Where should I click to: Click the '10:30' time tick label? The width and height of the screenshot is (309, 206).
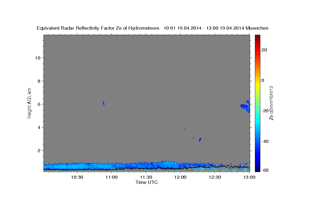77,177
